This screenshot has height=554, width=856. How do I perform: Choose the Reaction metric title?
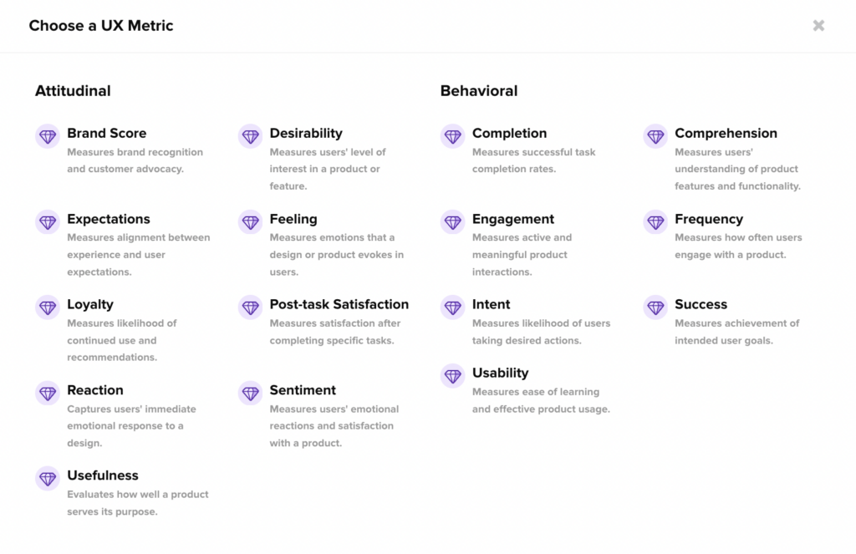[x=95, y=390]
